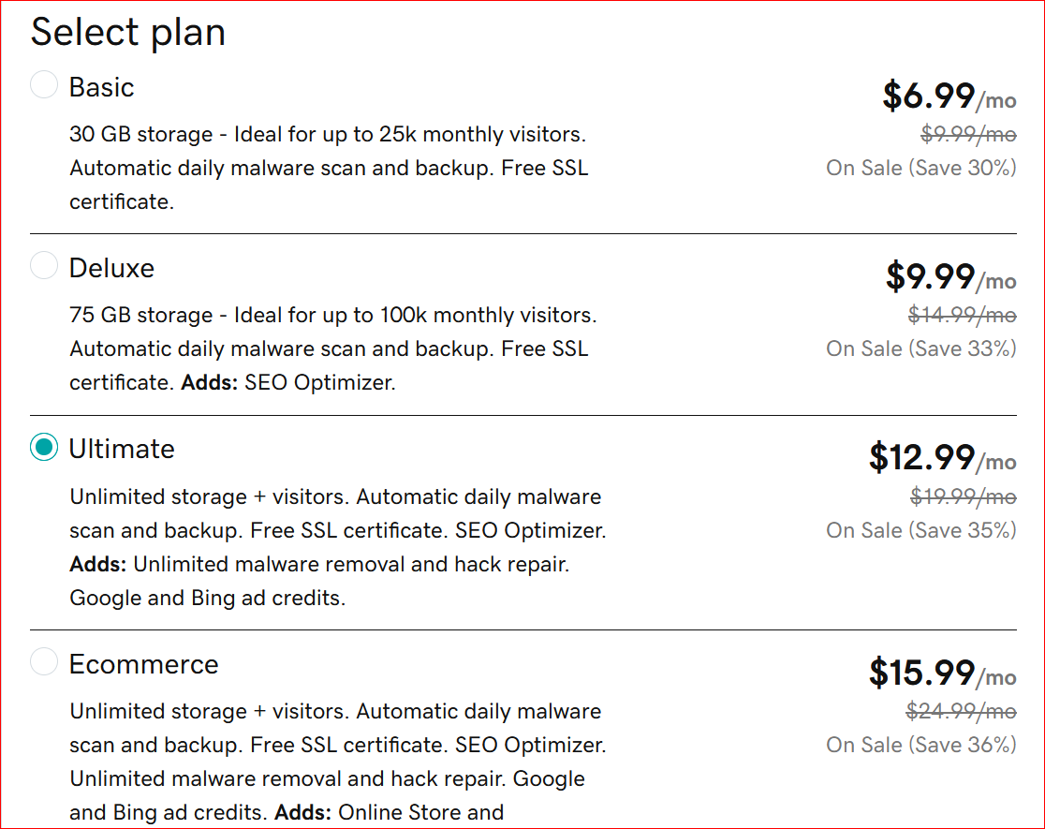The height and width of the screenshot is (829, 1045).
Task: Select the Basic plan radio button
Action: pyautogui.click(x=44, y=85)
